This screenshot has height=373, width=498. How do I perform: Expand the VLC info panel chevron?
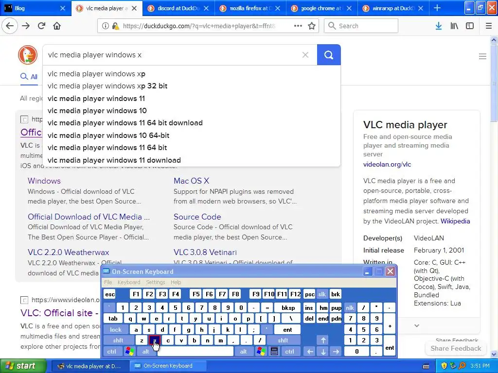[417, 325]
